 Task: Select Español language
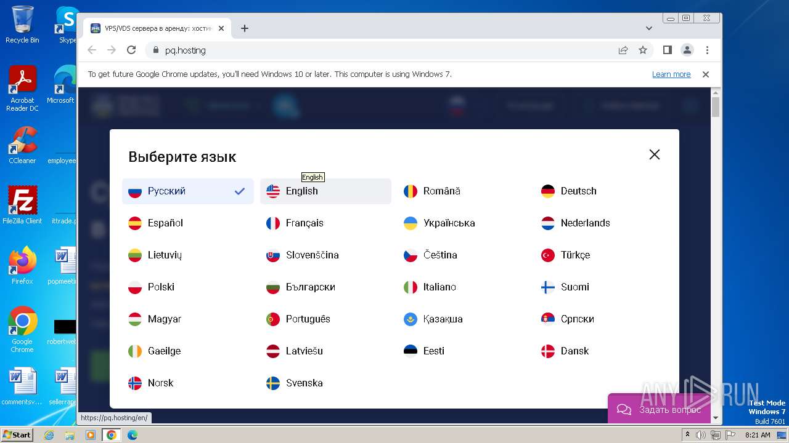pyautogui.click(x=188, y=223)
